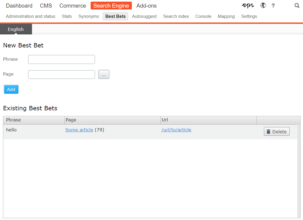Open the page browser ellipsis button
This screenshot has width=303, height=220.
click(x=104, y=75)
